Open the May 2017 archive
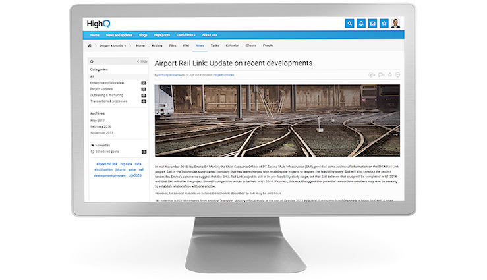487x280 pixels. [x=98, y=121]
